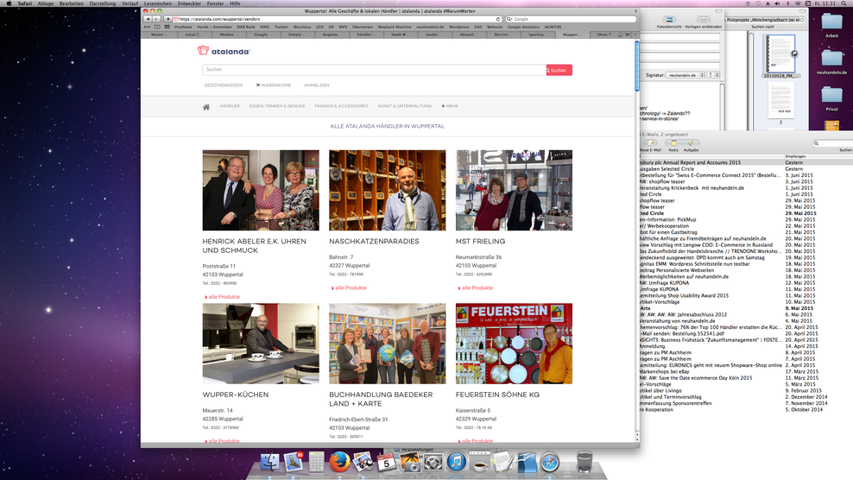Create an Aufgabe in mail toolbar
This screenshot has height=480, width=853.
coord(691,146)
